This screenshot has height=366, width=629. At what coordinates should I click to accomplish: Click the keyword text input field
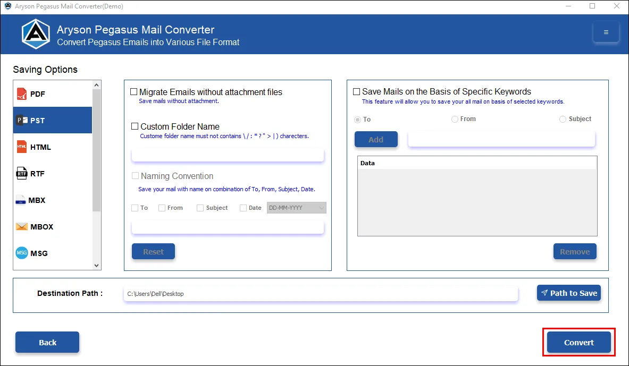[501, 139]
